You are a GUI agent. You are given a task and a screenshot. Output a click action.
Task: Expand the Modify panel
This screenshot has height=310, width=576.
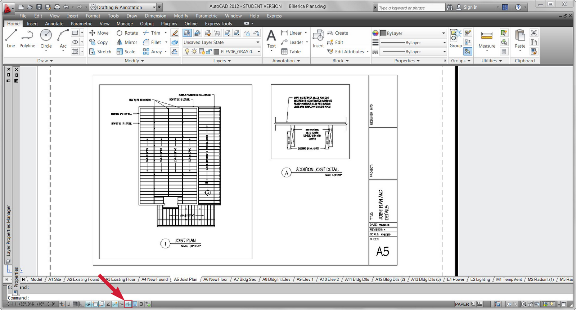pos(134,61)
